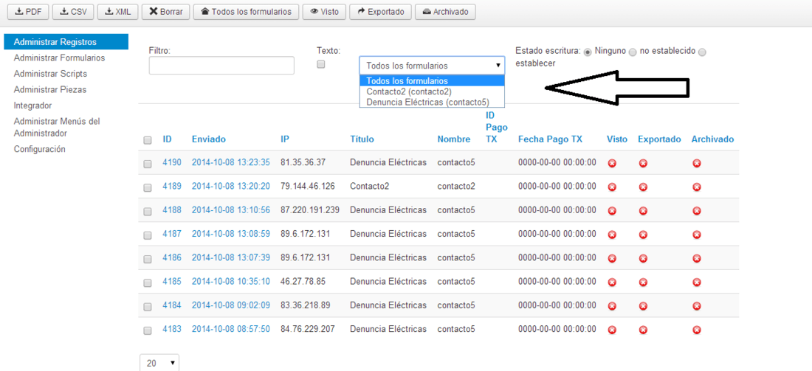812x371 pixels.
Task: Tick the checkbox for record 4185
Action: (148, 282)
